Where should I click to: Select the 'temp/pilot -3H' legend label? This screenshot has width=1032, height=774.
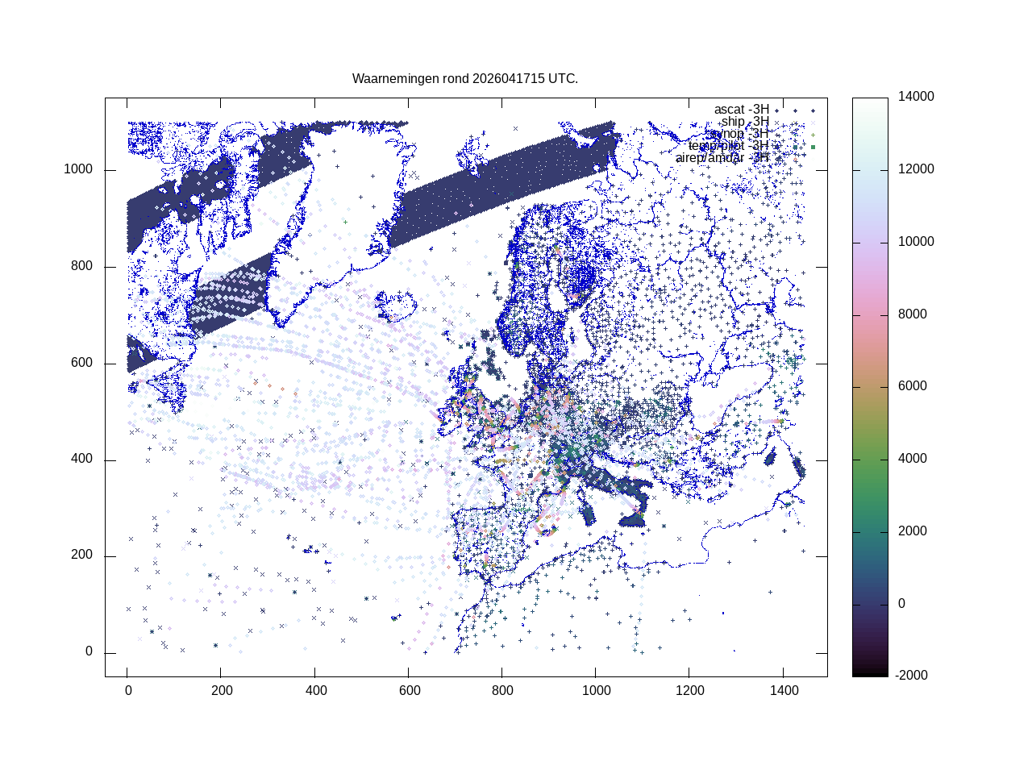tap(728, 146)
